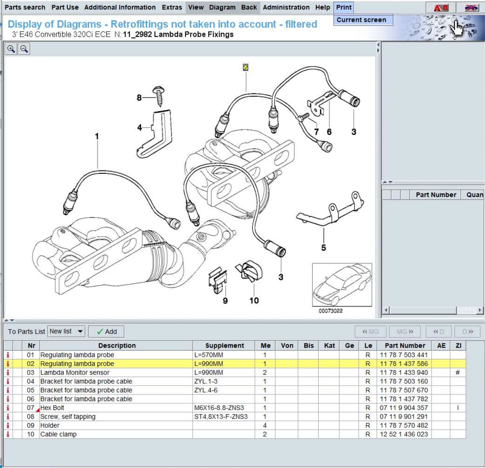Open info icon for self tapping screw
485x468 pixels.
[x=8, y=416]
